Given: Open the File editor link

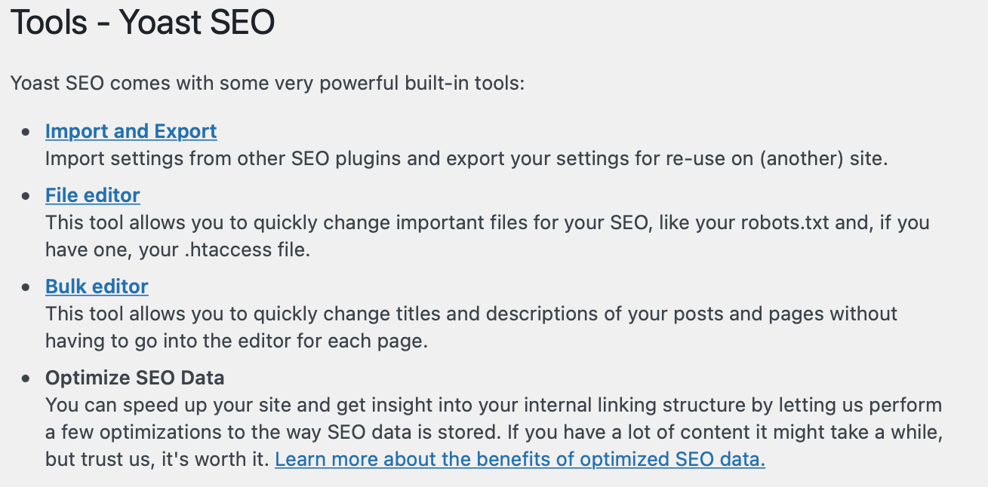Looking at the screenshot, I should click(x=92, y=195).
